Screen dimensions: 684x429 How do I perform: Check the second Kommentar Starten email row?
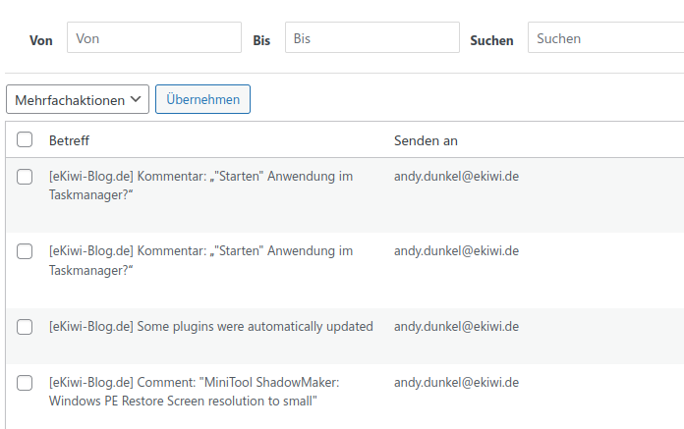pos(25,251)
